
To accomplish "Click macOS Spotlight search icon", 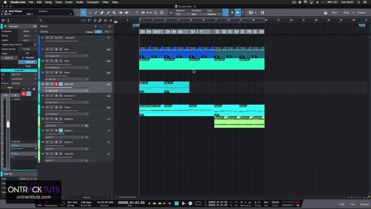I will [358, 2].
